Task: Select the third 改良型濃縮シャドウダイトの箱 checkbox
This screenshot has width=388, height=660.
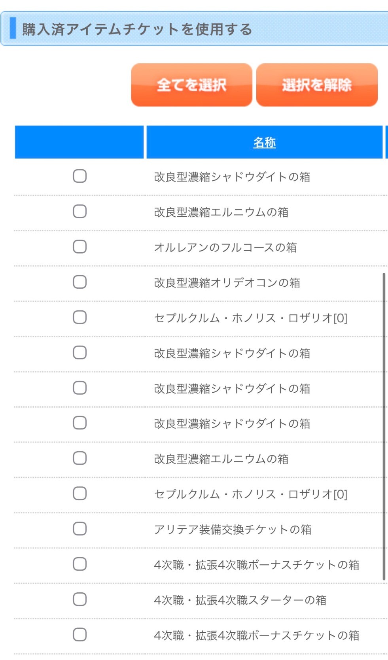Action: pyautogui.click(x=79, y=388)
